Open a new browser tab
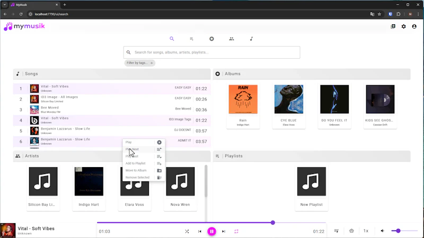 (65, 5)
